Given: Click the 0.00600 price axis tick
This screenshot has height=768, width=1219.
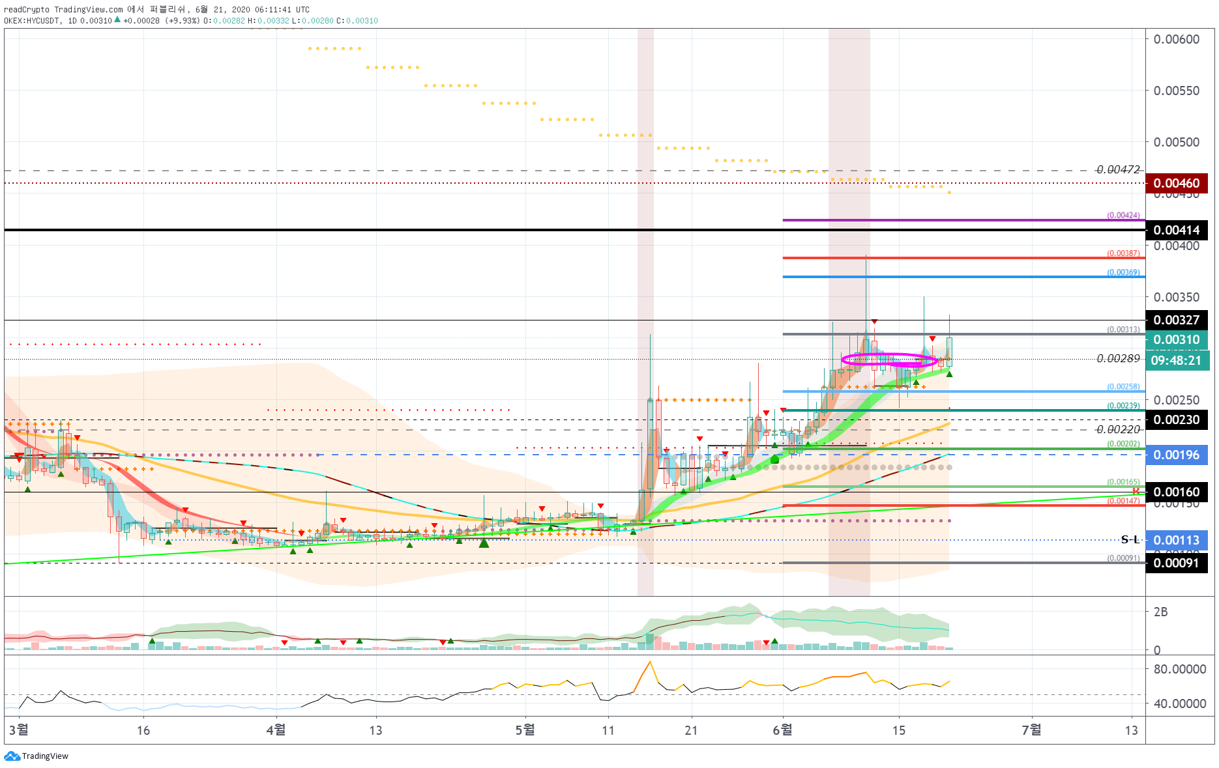Looking at the screenshot, I should [1176, 39].
